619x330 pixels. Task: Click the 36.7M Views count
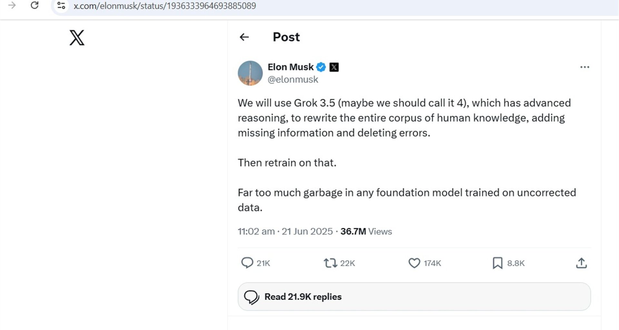366,231
